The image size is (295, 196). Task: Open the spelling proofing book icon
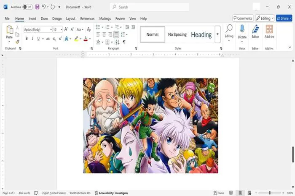pyautogui.click(x=36, y=193)
